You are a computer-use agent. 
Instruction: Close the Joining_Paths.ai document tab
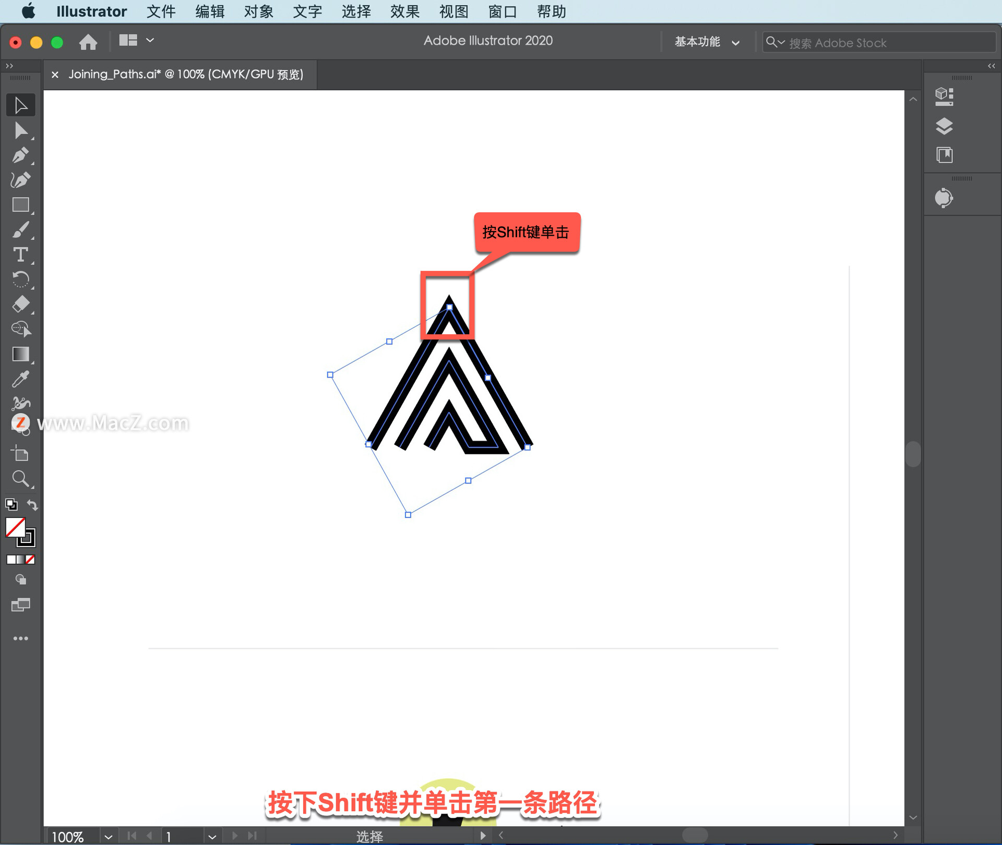(x=55, y=75)
